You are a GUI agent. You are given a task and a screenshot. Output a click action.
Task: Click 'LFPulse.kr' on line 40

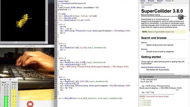[70, 84]
